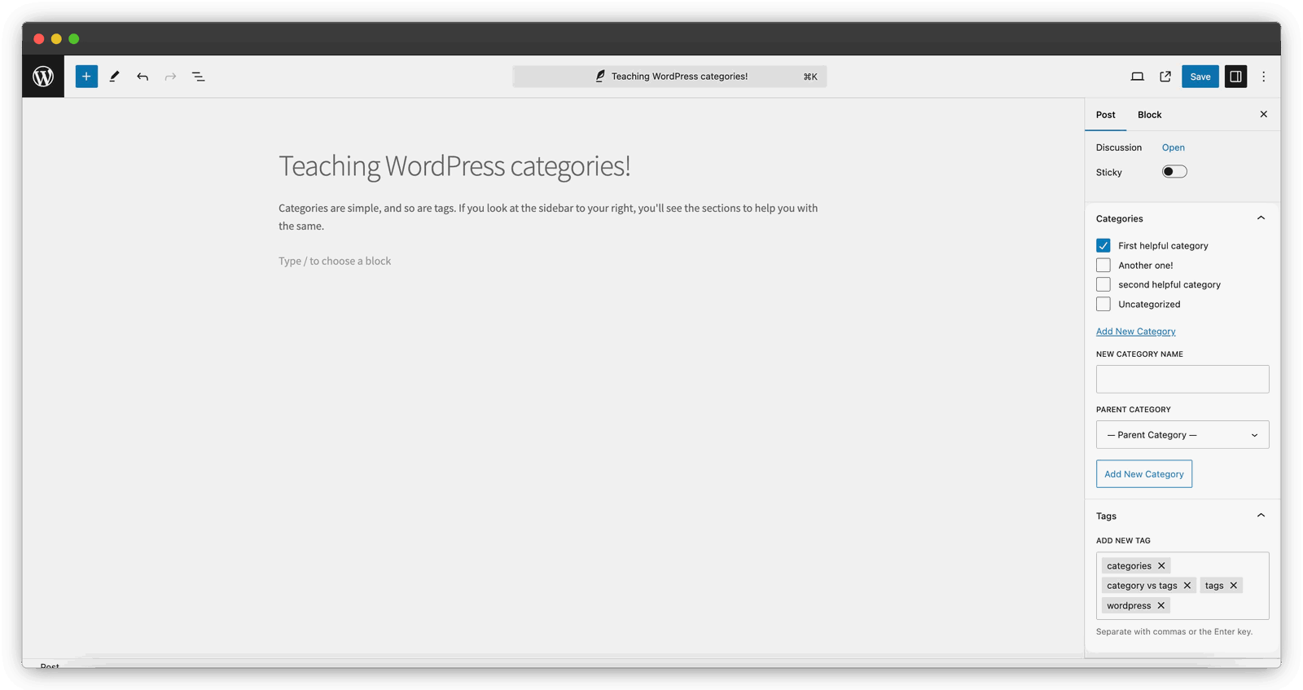Select the pencil Tools icon
Screen dimensions: 1303x690
coord(115,77)
